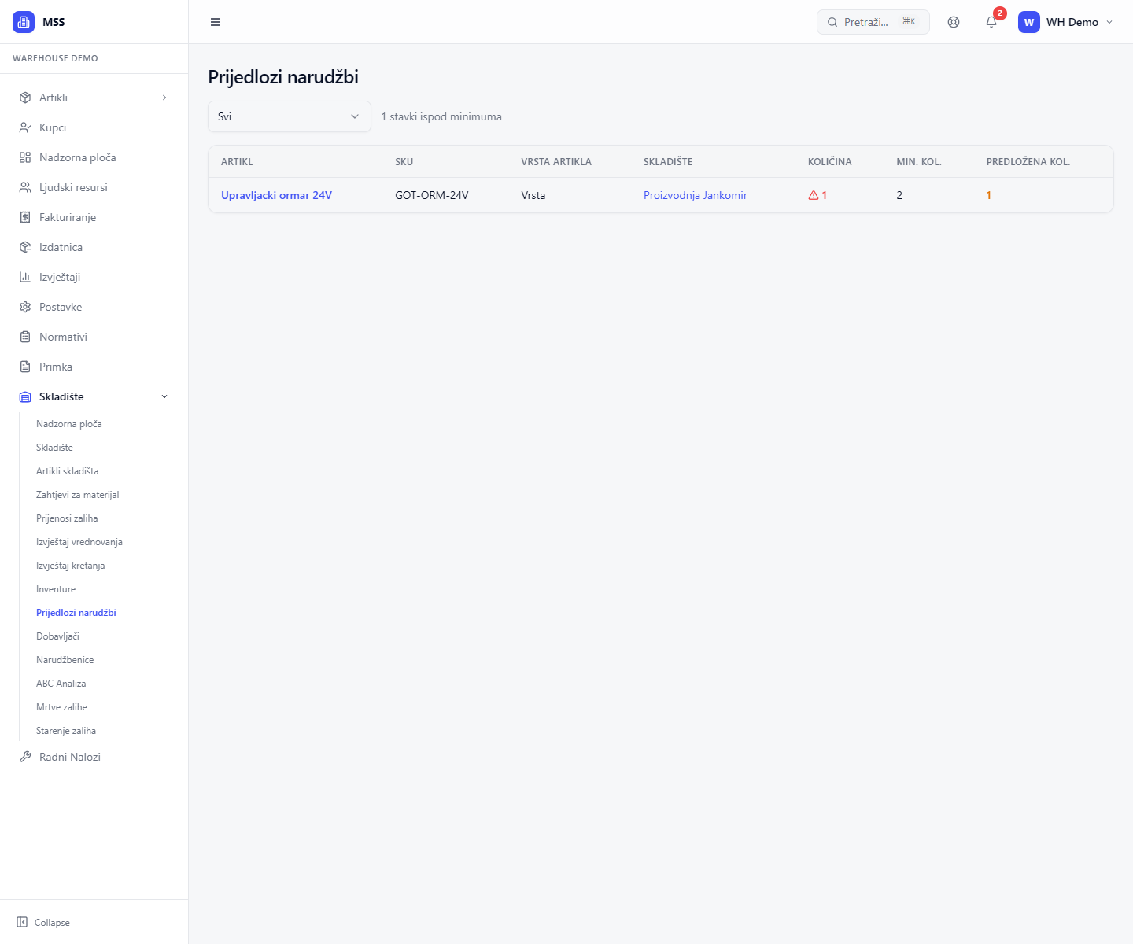1133x944 pixels.
Task: Expand the Artikli submenu chevron
Action: (164, 98)
